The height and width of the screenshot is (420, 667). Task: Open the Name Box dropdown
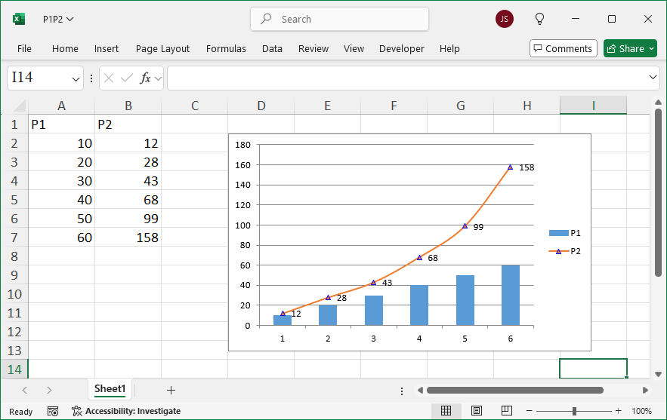pyautogui.click(x=76, y=78)
